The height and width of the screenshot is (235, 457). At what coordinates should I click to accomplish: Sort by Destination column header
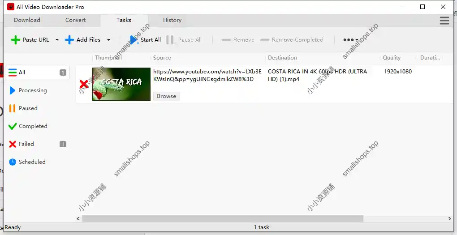pyautogui.click(x=323, y=58)
